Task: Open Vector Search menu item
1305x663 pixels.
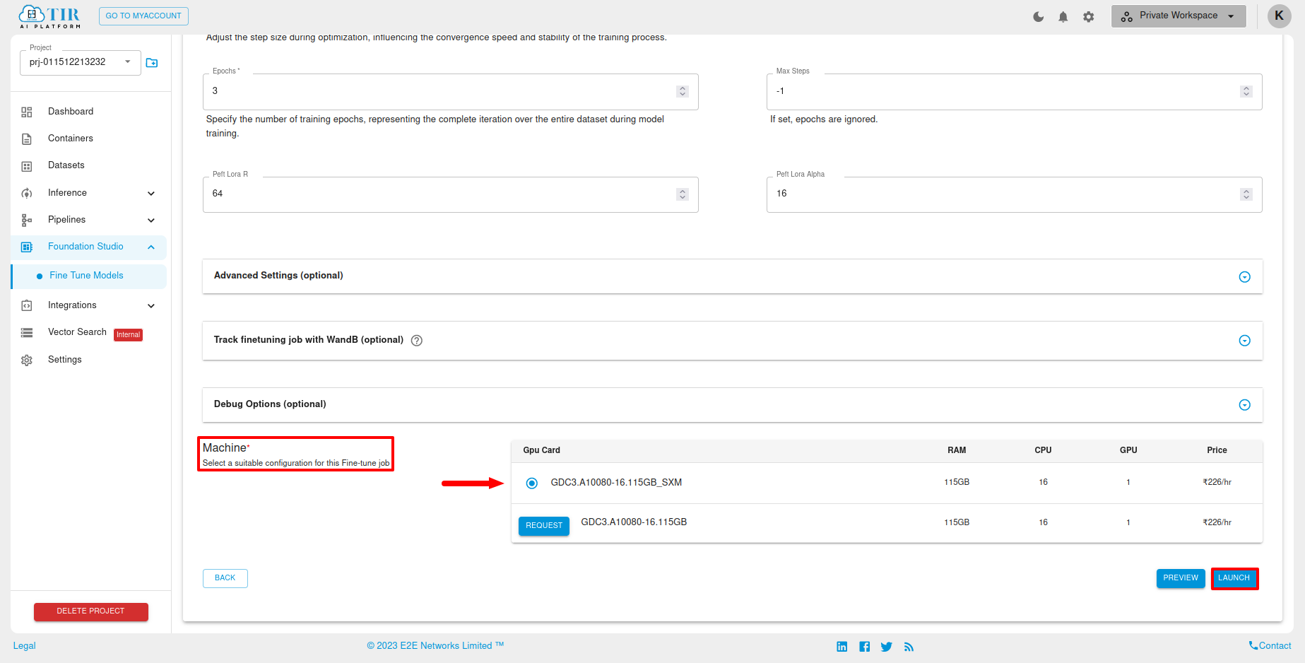Action: point(77,332)
